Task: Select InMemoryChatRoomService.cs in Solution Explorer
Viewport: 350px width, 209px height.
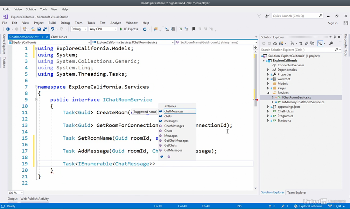Action: pyautogui.click(x=303, y=102)
